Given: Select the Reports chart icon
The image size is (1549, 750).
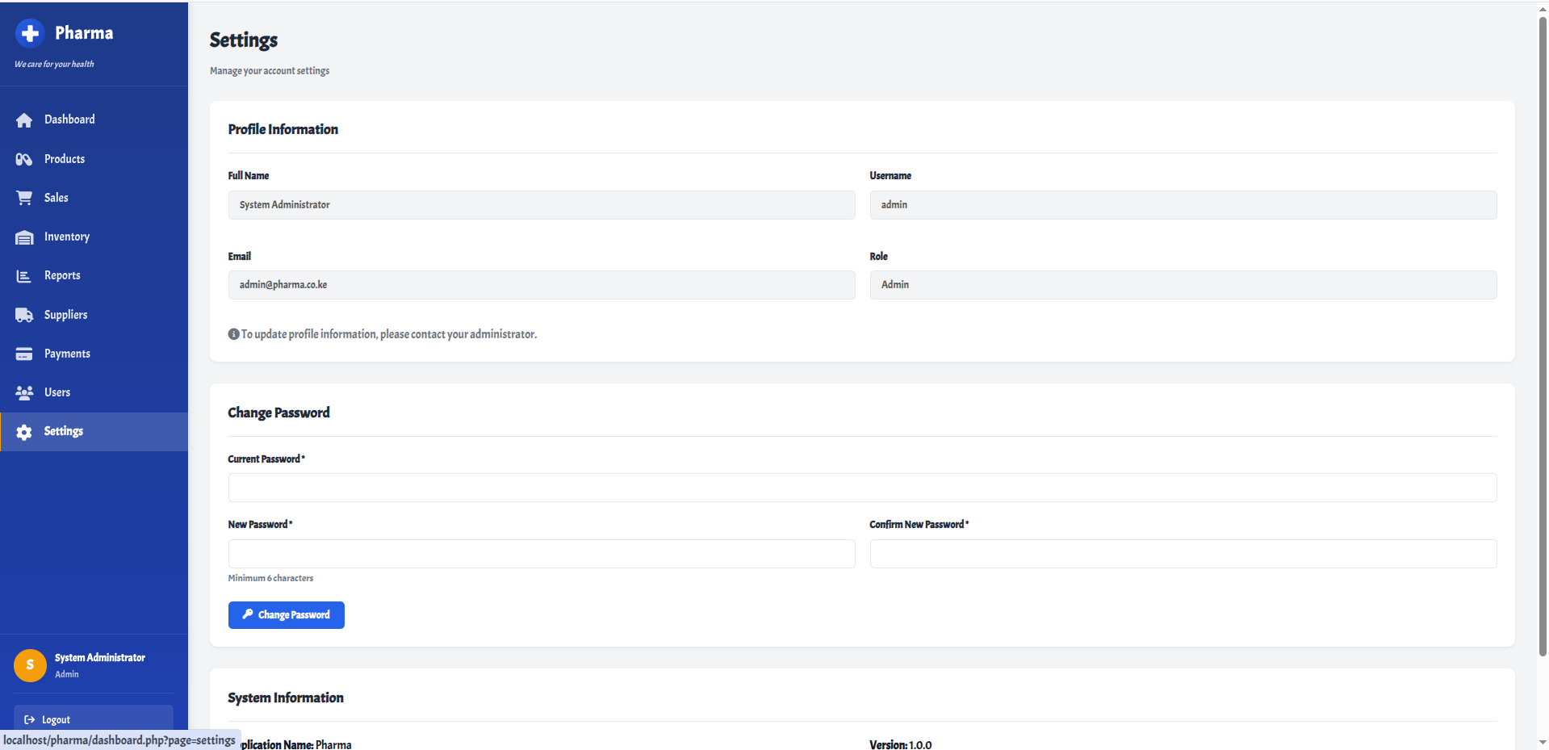Looking at the screenshot, I should 24,275.
